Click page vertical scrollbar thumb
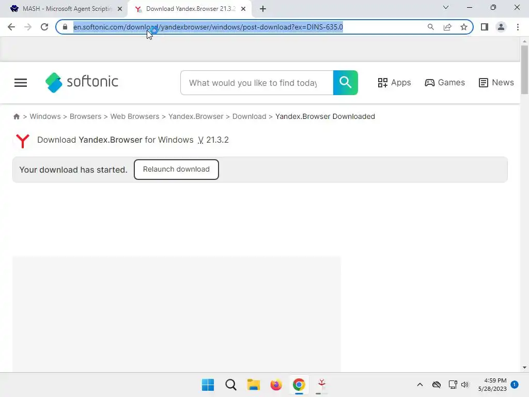Viewport: 529px width, 397px height. coord(524,70)
